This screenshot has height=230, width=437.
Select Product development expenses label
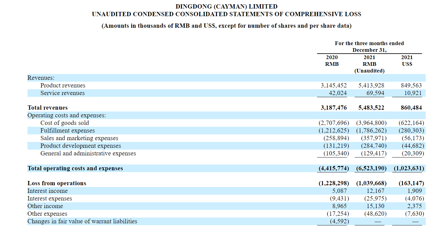point(81,146)
